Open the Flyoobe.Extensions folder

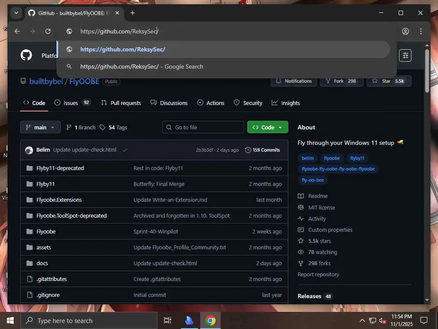59,200
